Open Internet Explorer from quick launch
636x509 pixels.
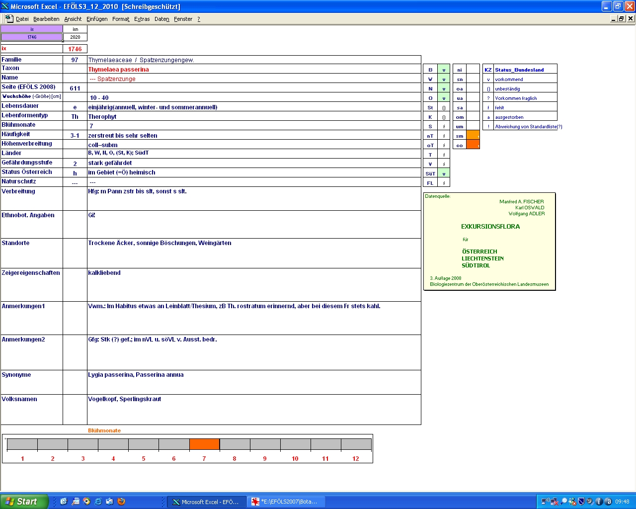click(98, 502)
